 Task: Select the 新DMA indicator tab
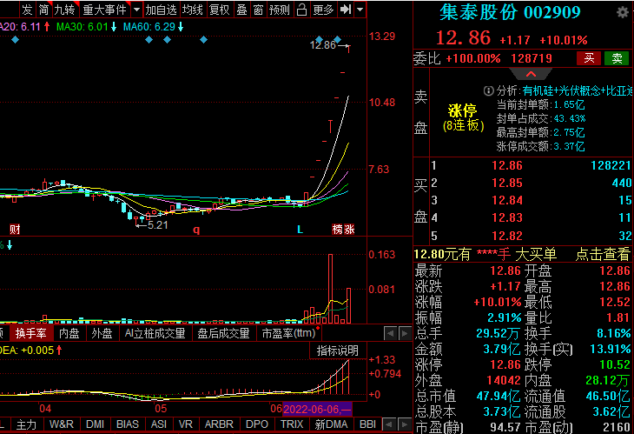[x=331, y=424]
